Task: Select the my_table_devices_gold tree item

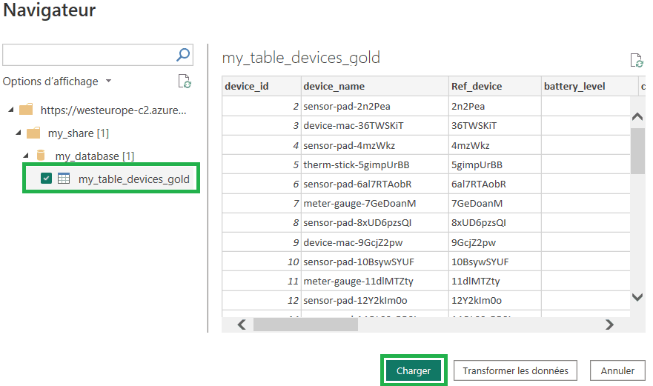Action: point(133,179)
